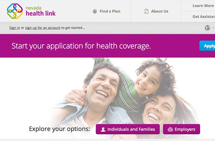Viewport: 215px width, 141px height.
Task: Follow the Sign in link
Action: (14, 28)
